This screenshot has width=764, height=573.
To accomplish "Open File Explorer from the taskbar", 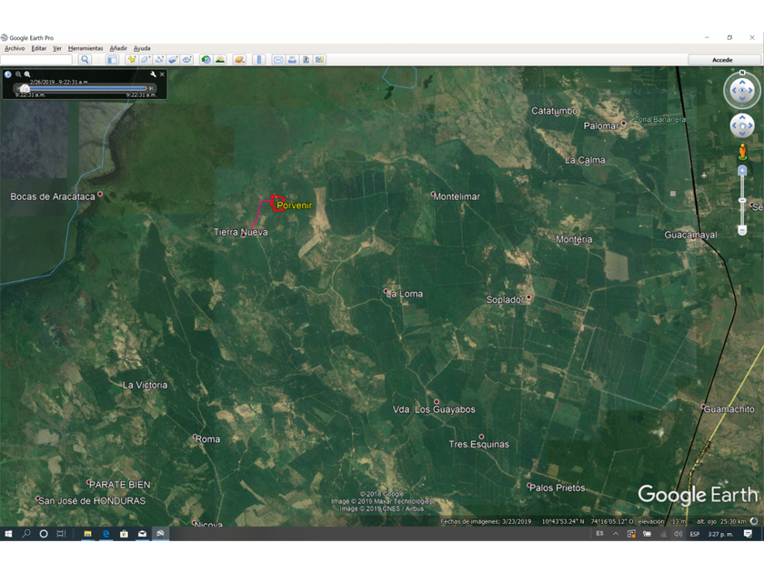I will coord(87,534).
